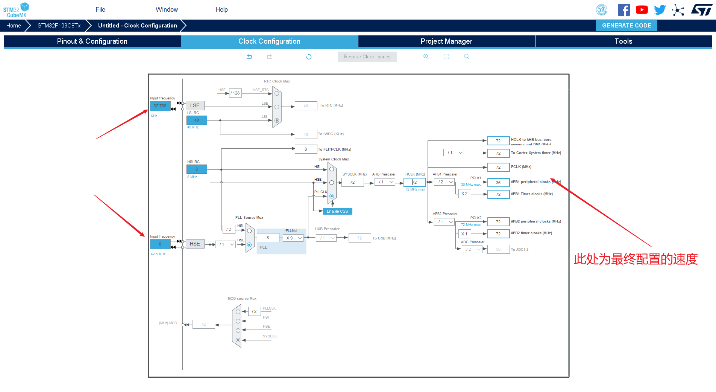Viewport: 716px width, 392px height.
Task: Select PLLCLK in System Clock Mux
Action: coord(332,196)
